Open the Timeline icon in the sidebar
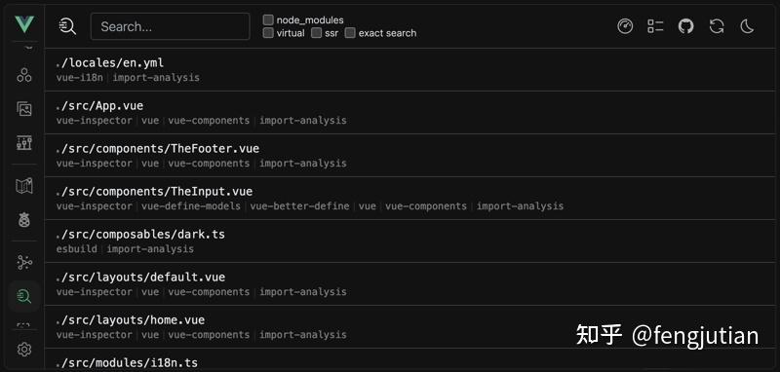Viewport: 780px width, 372px height. (x=23, y=143)
